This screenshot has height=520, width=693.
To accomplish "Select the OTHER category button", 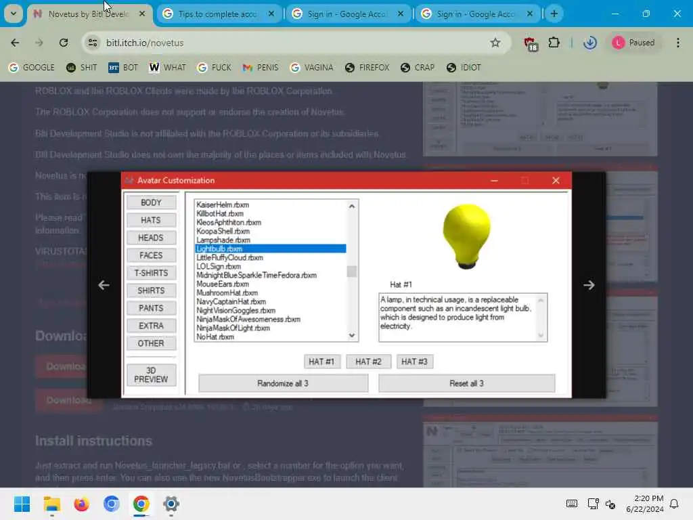I will pos(151,343).
